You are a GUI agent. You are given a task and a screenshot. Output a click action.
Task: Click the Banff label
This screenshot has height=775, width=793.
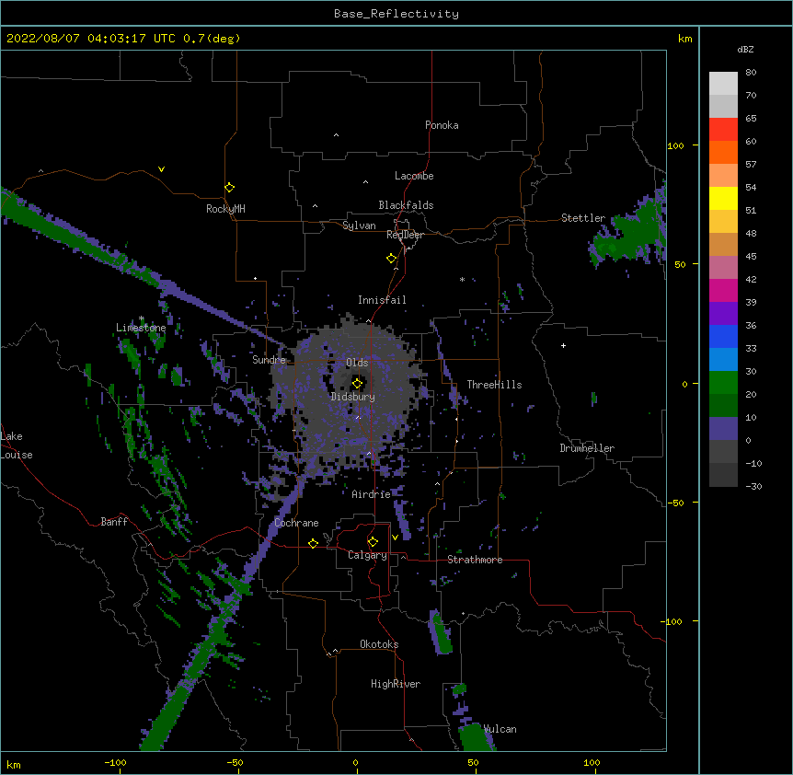point(114,522)
